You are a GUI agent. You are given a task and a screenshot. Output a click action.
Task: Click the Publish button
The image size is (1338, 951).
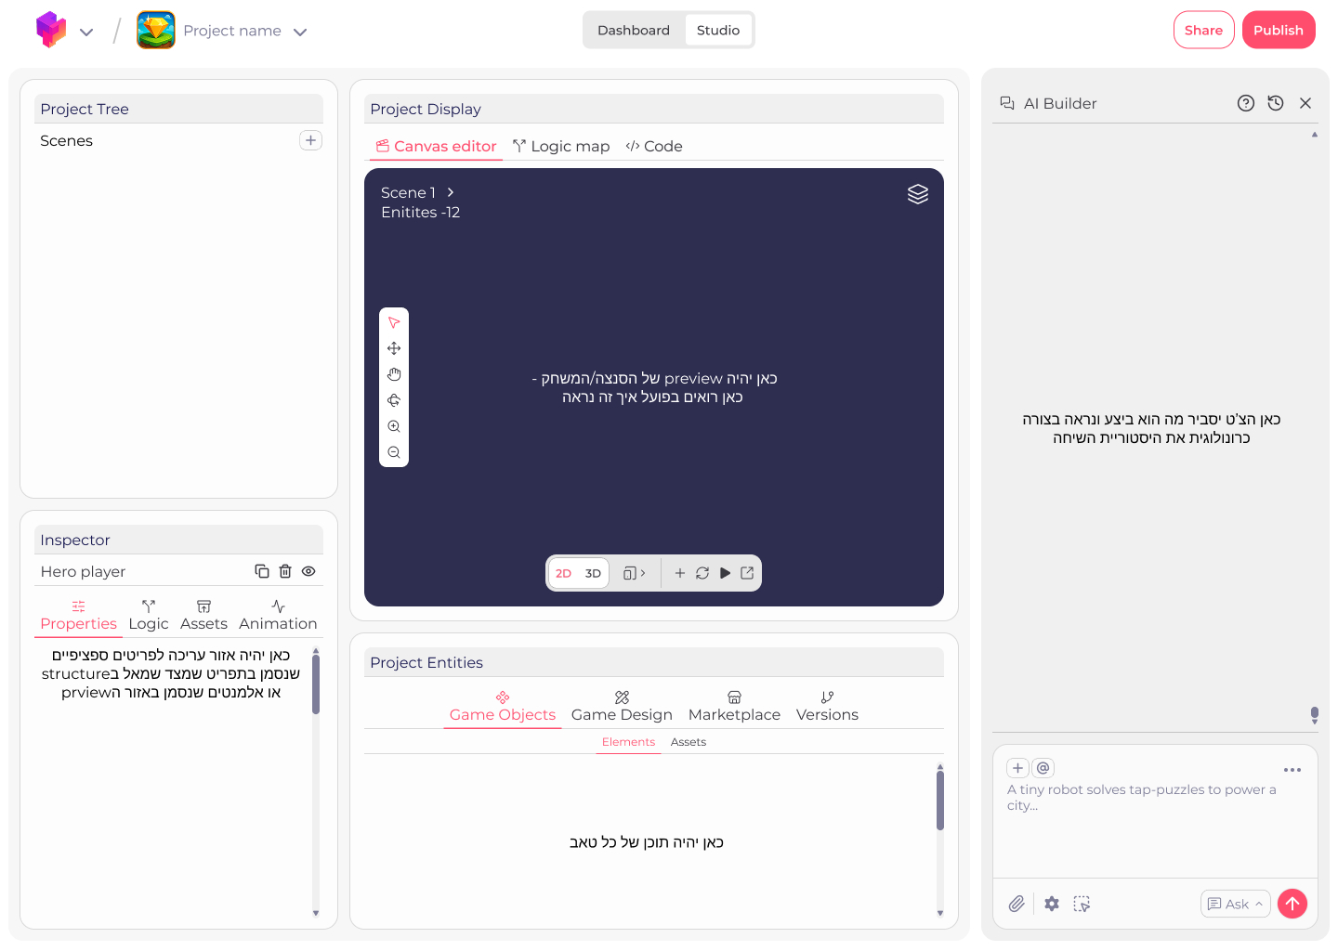click(x=1278, y=30)
